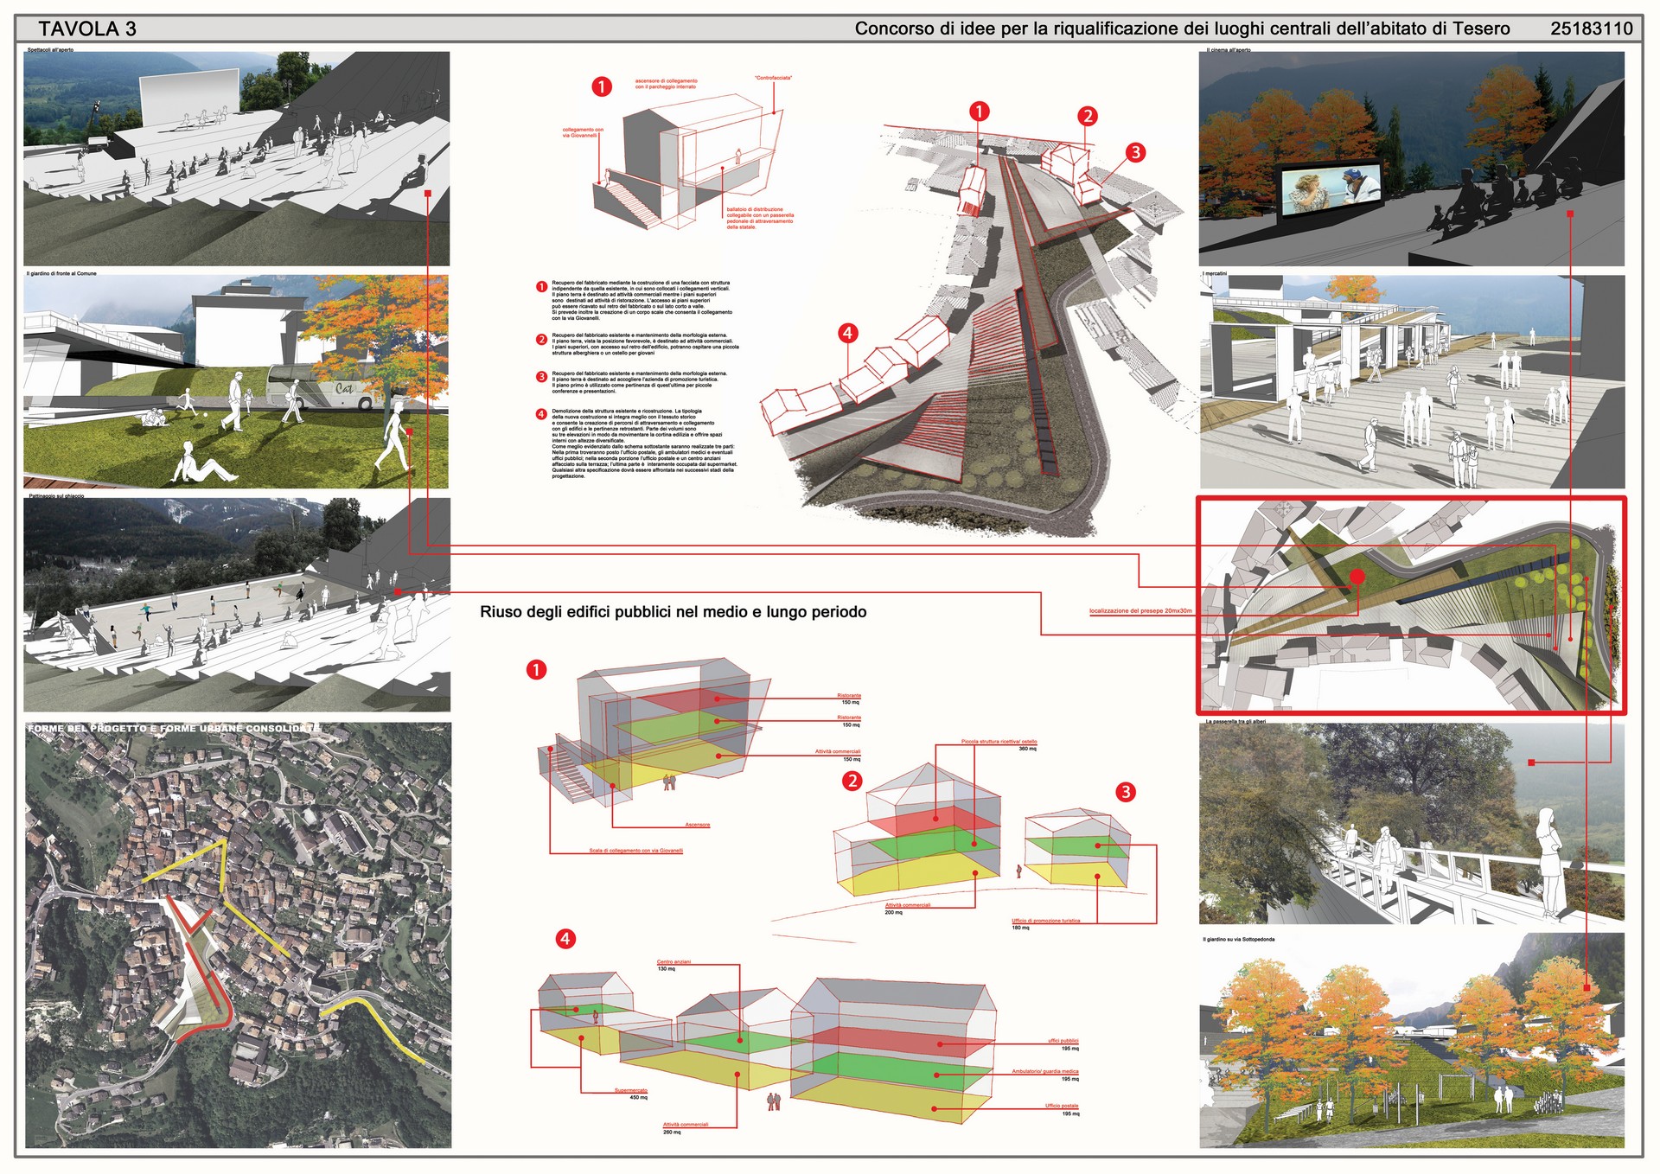Click the code 25183110 in the header

[x=1591, y=29]
